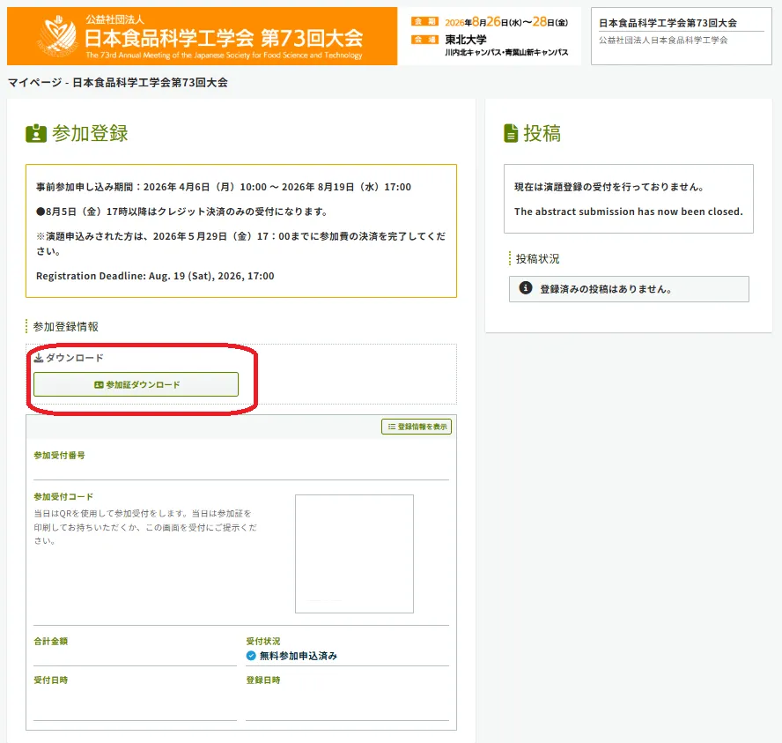Show registration details with 登録情報を表示
This screenshot has height=743, width=782.
[x=417, y=427]
